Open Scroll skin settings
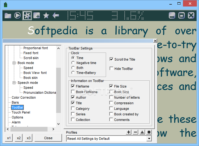The image size is (199, 146). click(x=31, y=58)
